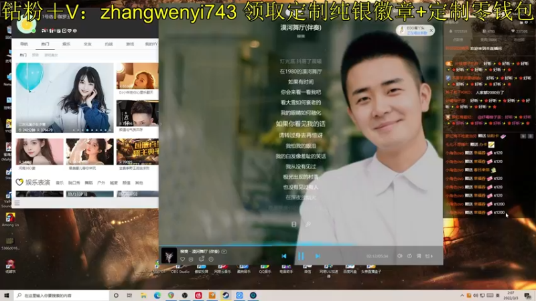
Task: Select 户外 filter in 娱乐表演 section
Action: pos(101,183)
